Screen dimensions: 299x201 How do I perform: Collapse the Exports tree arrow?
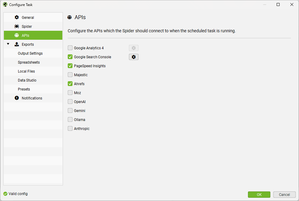tap(8, 44)
